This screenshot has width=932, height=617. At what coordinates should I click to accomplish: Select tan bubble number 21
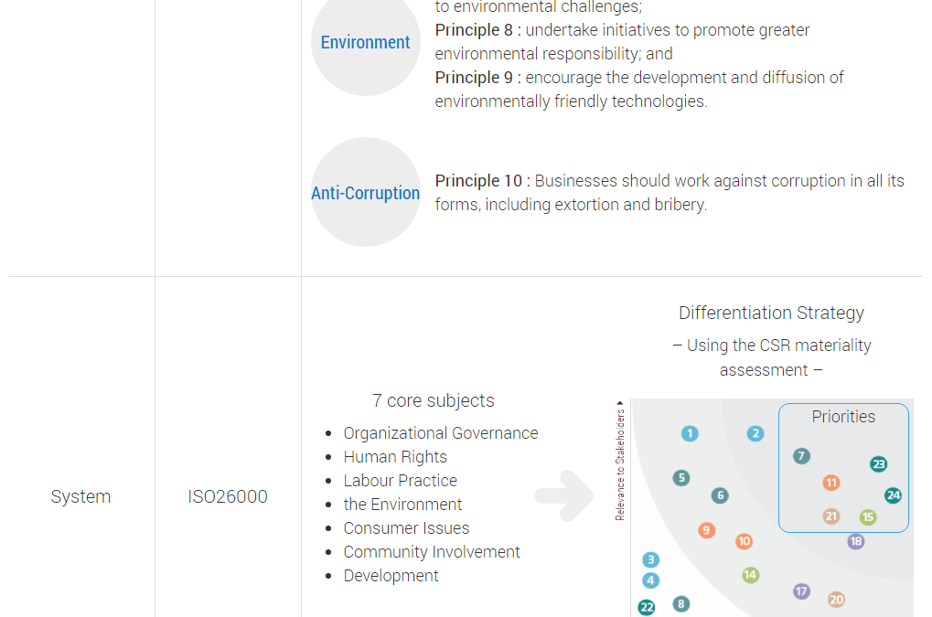pos(831,516)
